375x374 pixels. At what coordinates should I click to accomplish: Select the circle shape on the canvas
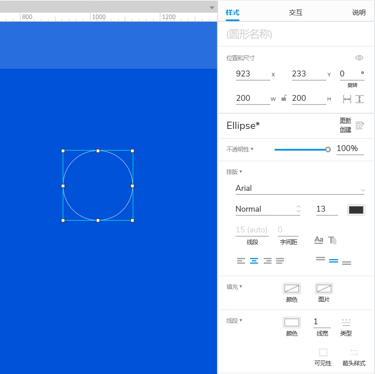coord(98,185)
